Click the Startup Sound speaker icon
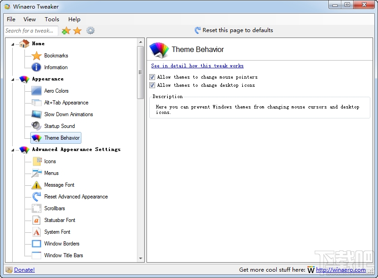Screen dimensions: 378x278 click(x=37, y=126)
